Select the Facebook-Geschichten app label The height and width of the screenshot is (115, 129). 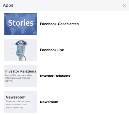59,24
